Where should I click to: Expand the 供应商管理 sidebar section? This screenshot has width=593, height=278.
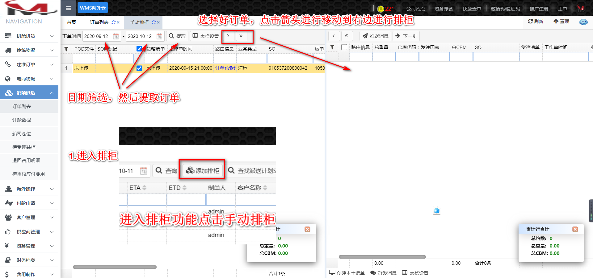[x=29, y=232]
